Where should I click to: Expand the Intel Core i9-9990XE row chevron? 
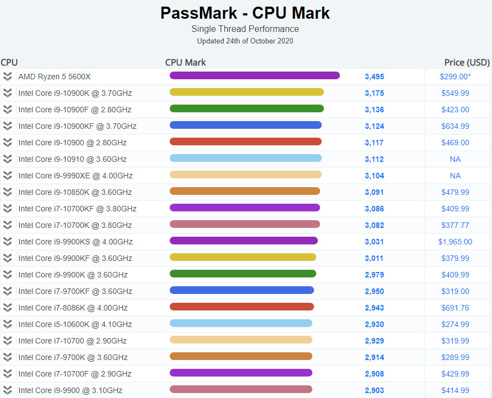click(7, 176)
